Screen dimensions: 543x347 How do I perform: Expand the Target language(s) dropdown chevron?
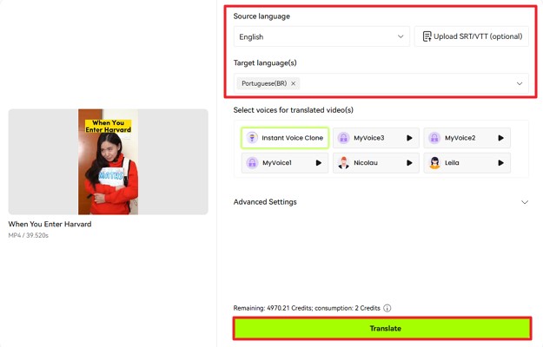[520, 83]
